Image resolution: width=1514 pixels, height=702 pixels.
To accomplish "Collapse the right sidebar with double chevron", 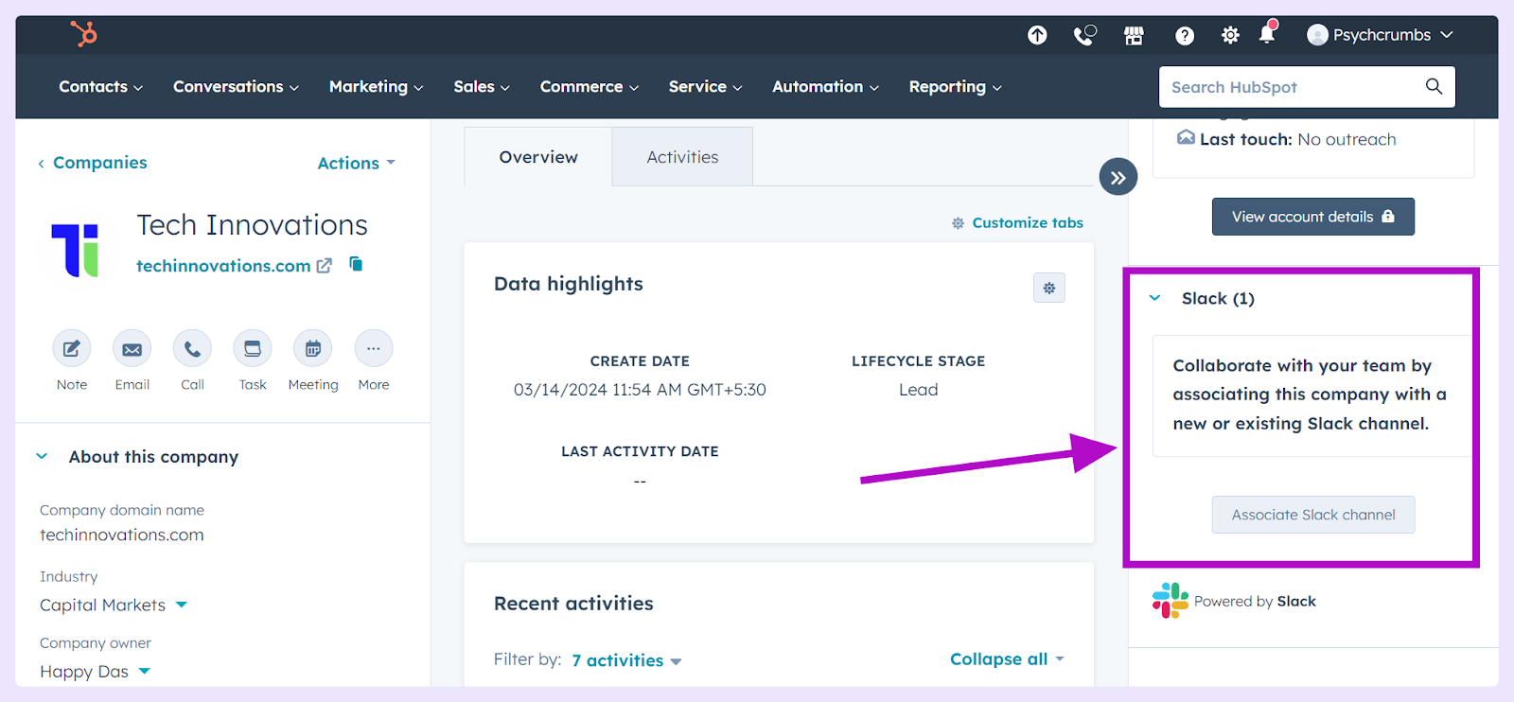I will pyautogui.click(x=1118, y=177).
